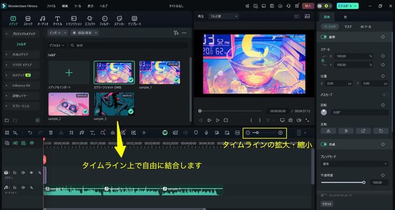Mute the audio track speaker icon

[x=23, y=187]
